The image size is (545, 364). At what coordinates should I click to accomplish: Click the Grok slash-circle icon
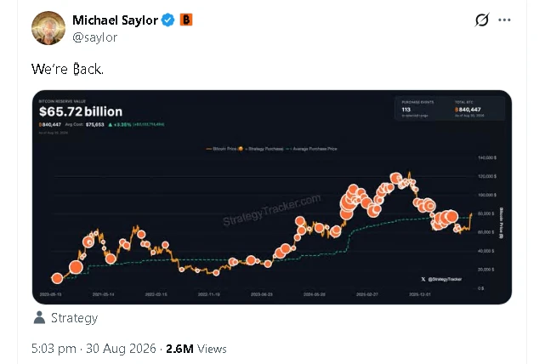pyautogui.click(x=482, y=20)
